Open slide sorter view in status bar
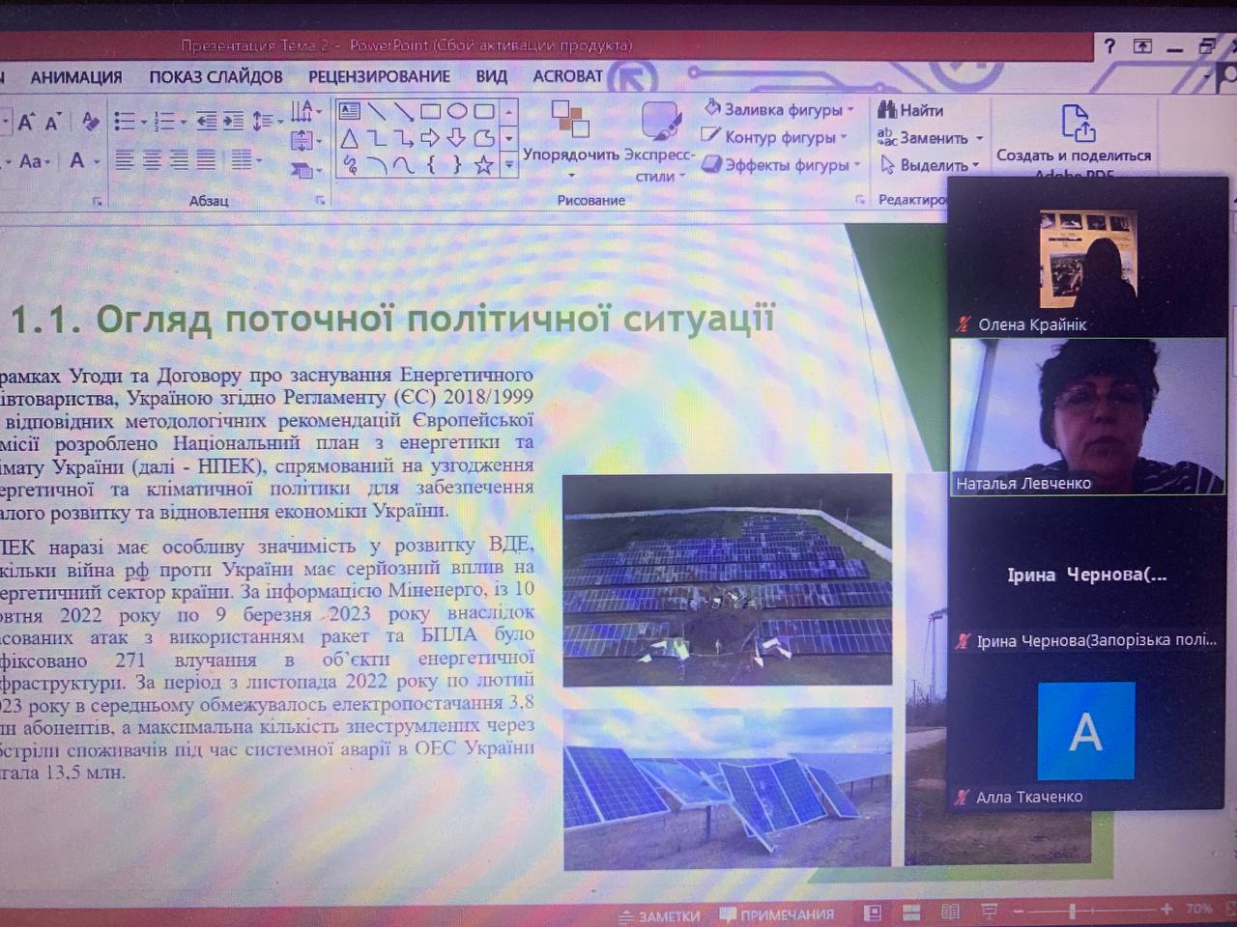The image size is (1237, 927). (x=911, y=913)
